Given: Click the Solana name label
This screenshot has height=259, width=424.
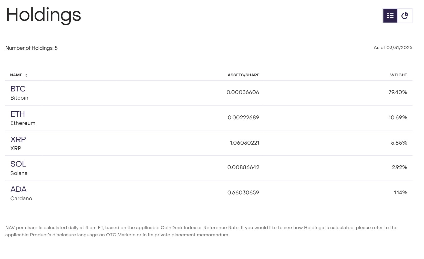Looking at the screenshot, I should [19, 173].
